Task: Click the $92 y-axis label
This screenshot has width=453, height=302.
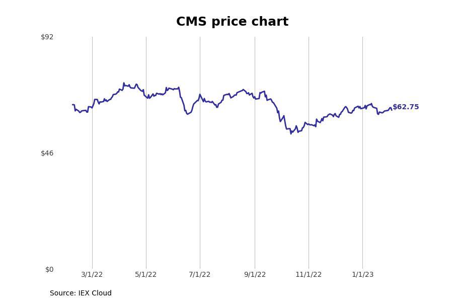Action: click(47, 37)
